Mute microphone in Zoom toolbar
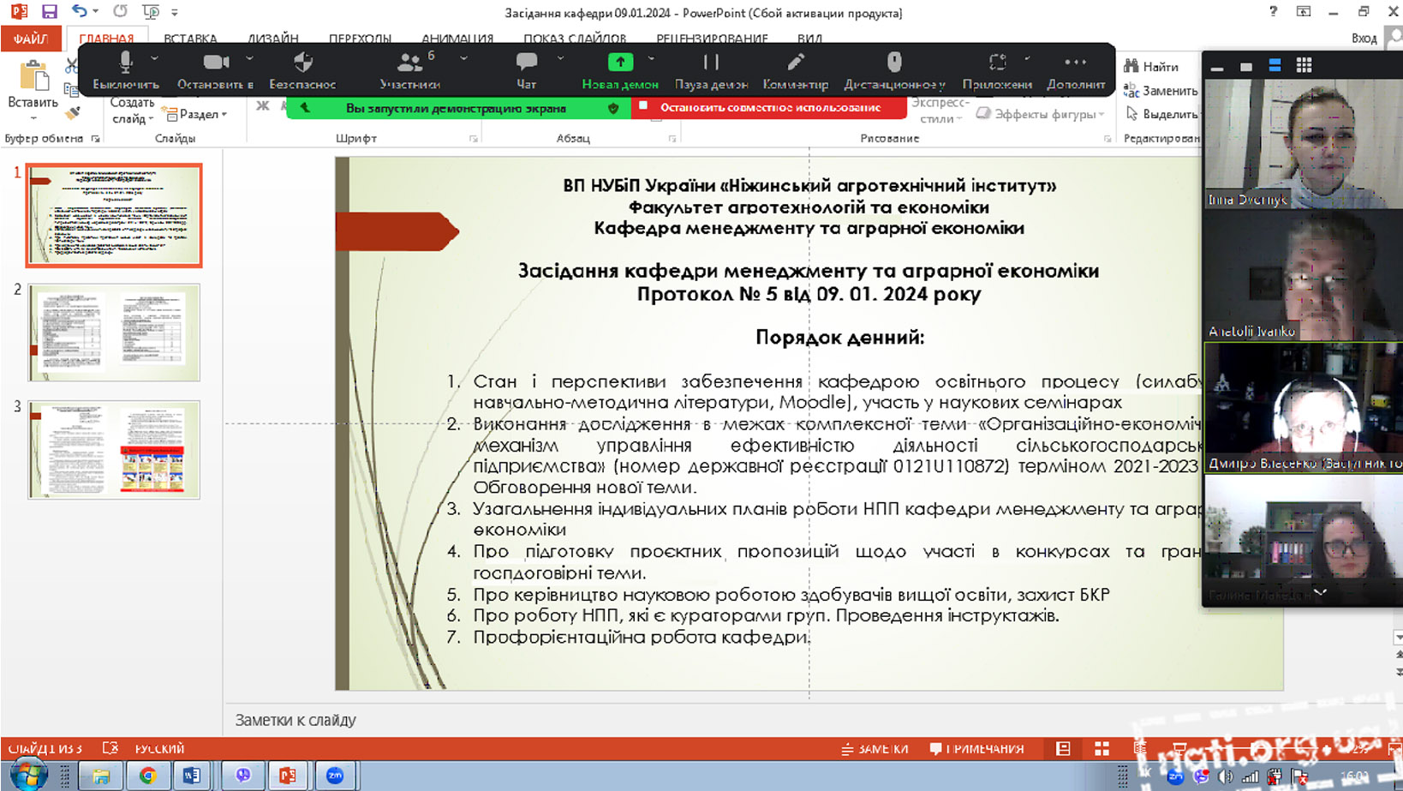Screen dimensions: 1403x791 click(126, 69)
